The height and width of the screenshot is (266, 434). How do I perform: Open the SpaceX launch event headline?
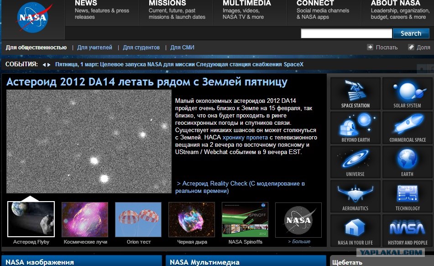click(x=179, y=64)
